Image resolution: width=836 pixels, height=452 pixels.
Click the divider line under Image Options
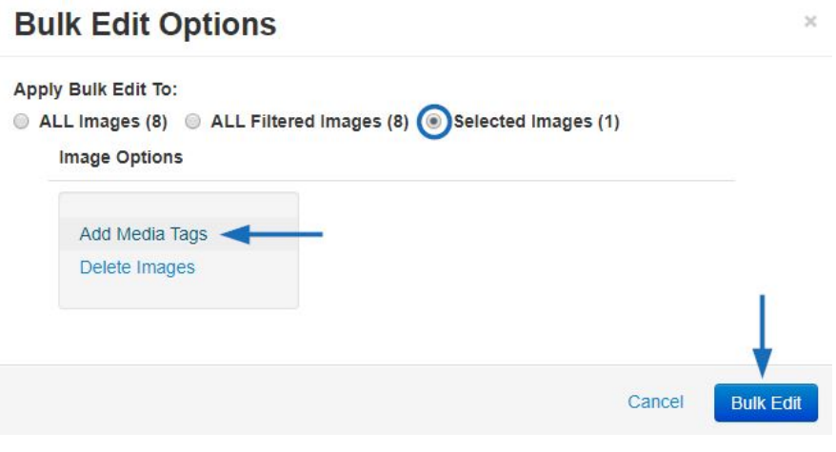(x=392, y=181)
